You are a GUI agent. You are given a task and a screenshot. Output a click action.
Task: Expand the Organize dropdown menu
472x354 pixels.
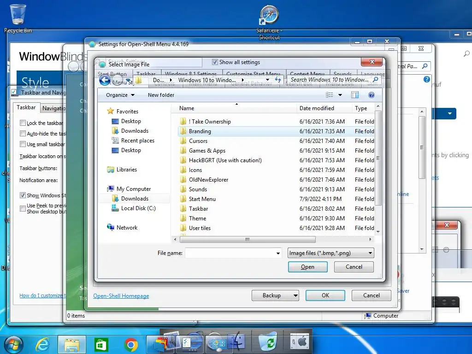pos(120,95)
